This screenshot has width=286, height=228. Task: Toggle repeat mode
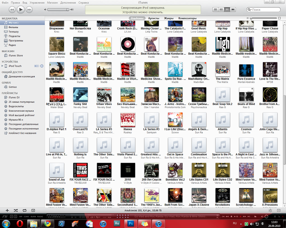tap(24, 211)
